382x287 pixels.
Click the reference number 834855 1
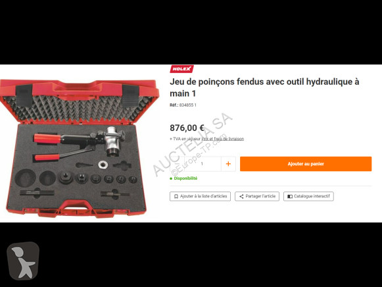click(188, 105)
